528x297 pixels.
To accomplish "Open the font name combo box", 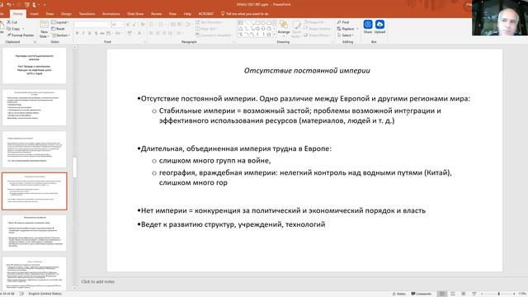I will [92, 25].
